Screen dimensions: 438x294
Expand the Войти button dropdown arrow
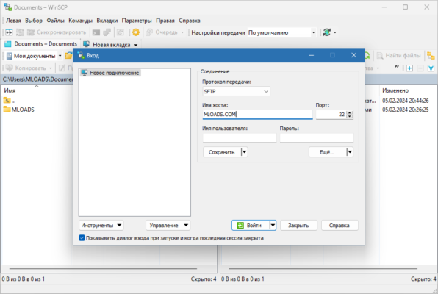273,225
